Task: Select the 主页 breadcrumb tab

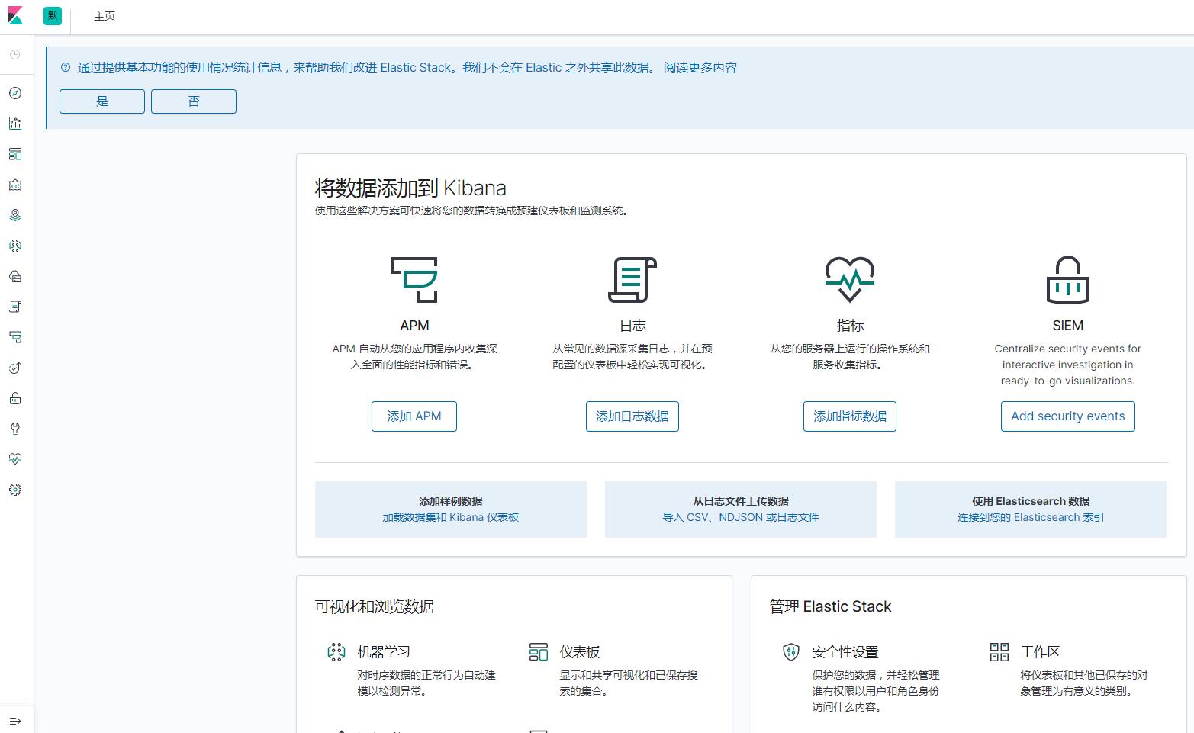Action: [x=105, y=16]
